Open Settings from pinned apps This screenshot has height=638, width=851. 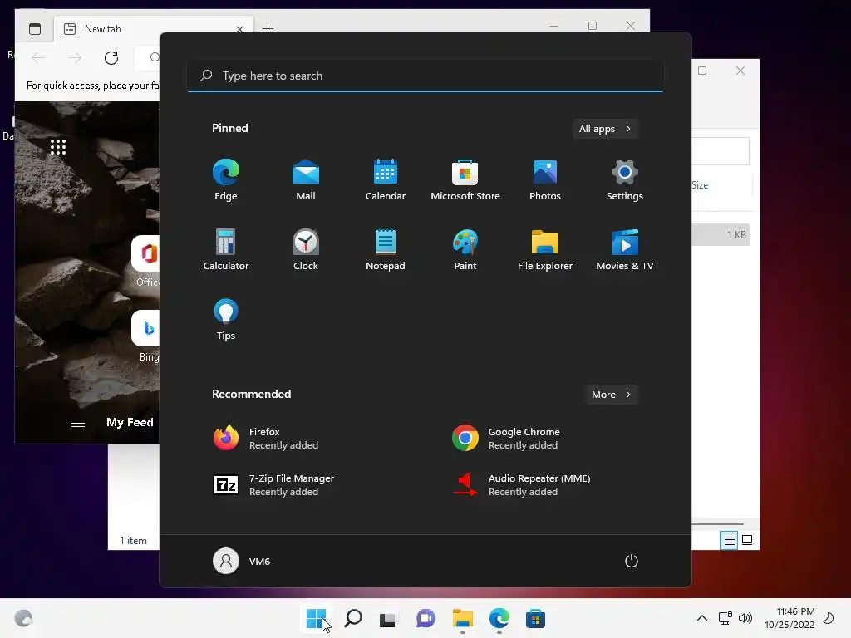[x=625, y=180]
